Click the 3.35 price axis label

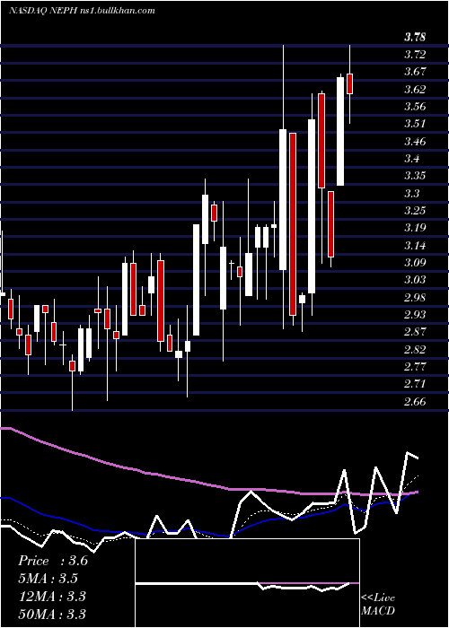415,176
